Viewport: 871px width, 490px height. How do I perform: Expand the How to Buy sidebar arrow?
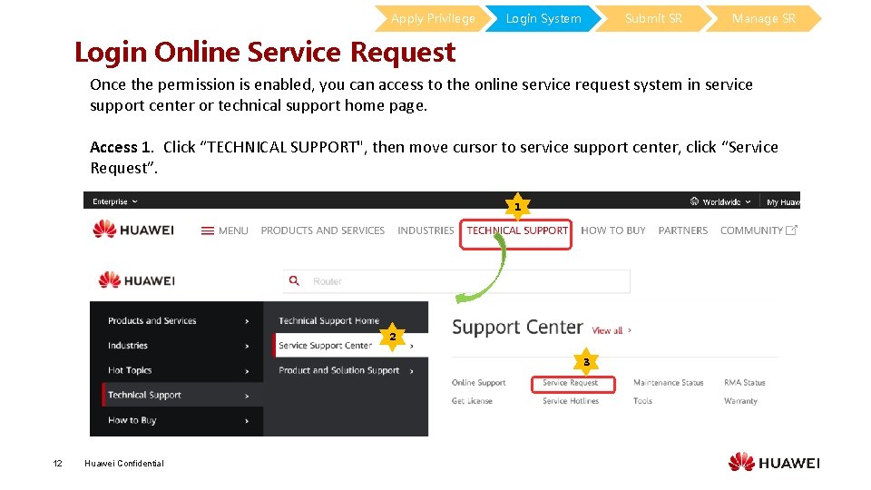tap(247, 421)
